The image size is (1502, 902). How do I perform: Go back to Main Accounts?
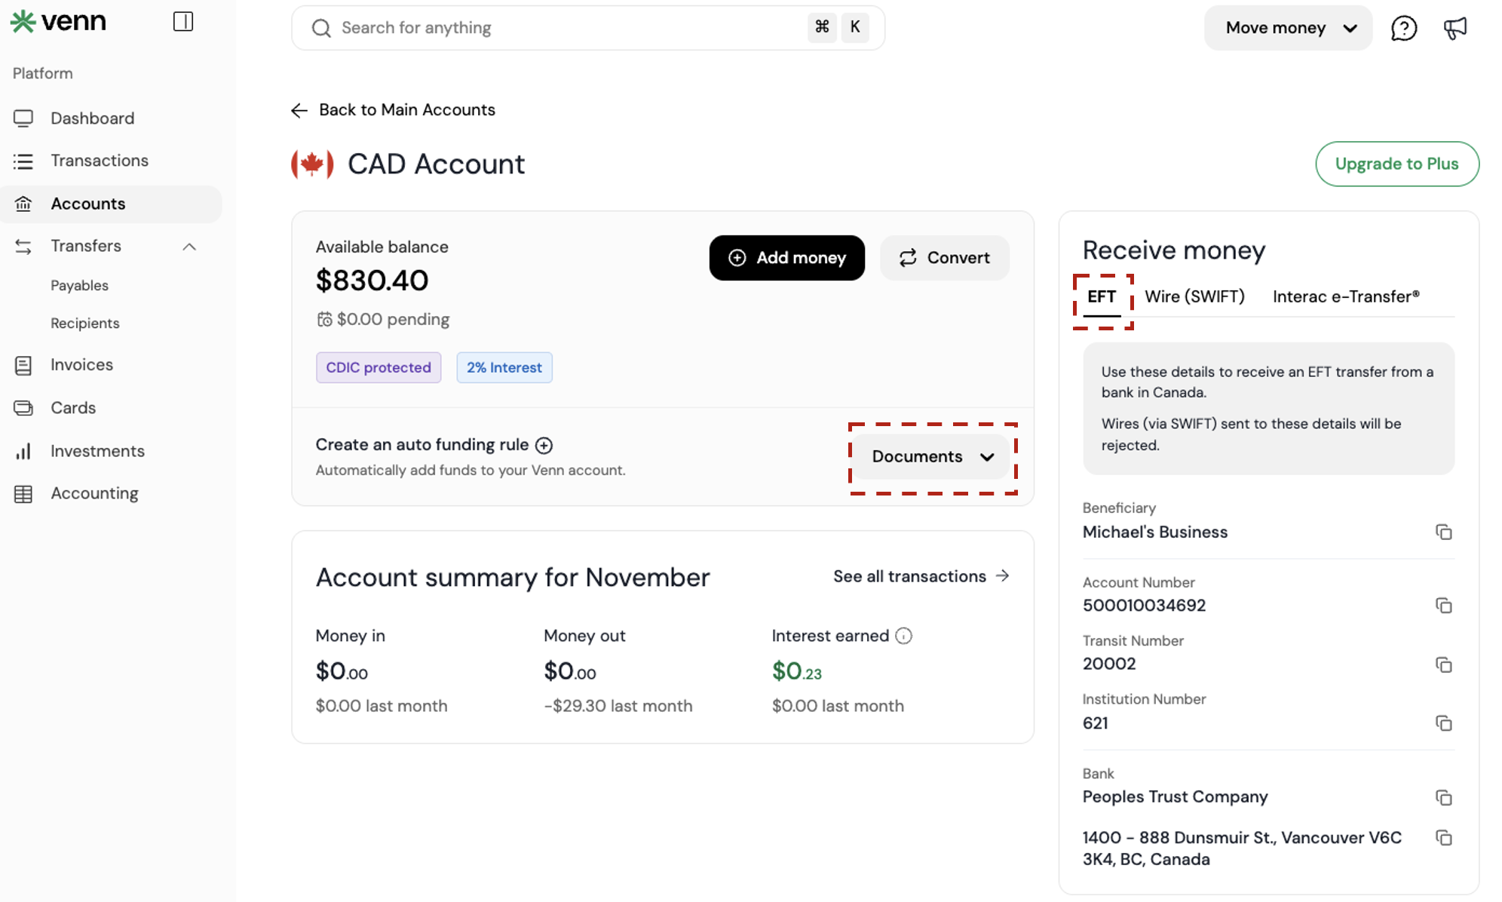393,110
